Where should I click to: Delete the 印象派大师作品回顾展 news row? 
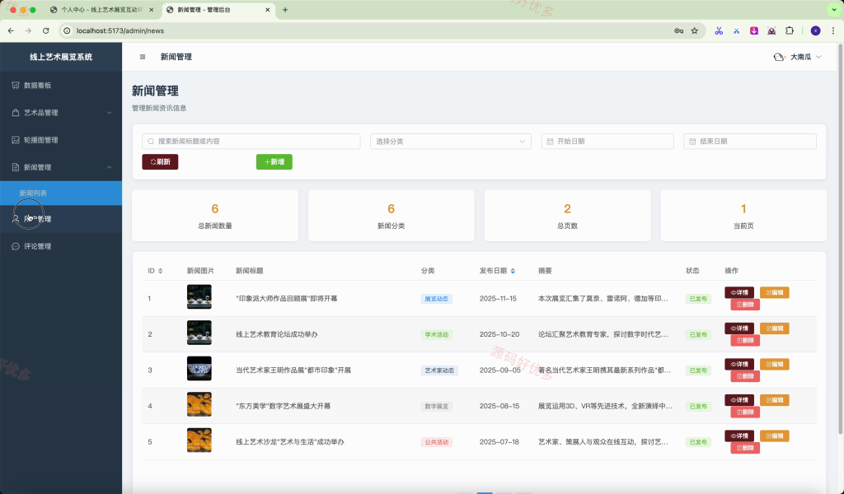click(745, 305)
